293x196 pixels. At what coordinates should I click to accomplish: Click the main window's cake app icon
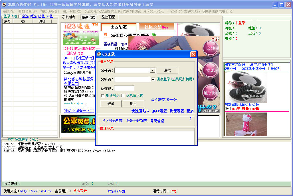pos(4,5)
